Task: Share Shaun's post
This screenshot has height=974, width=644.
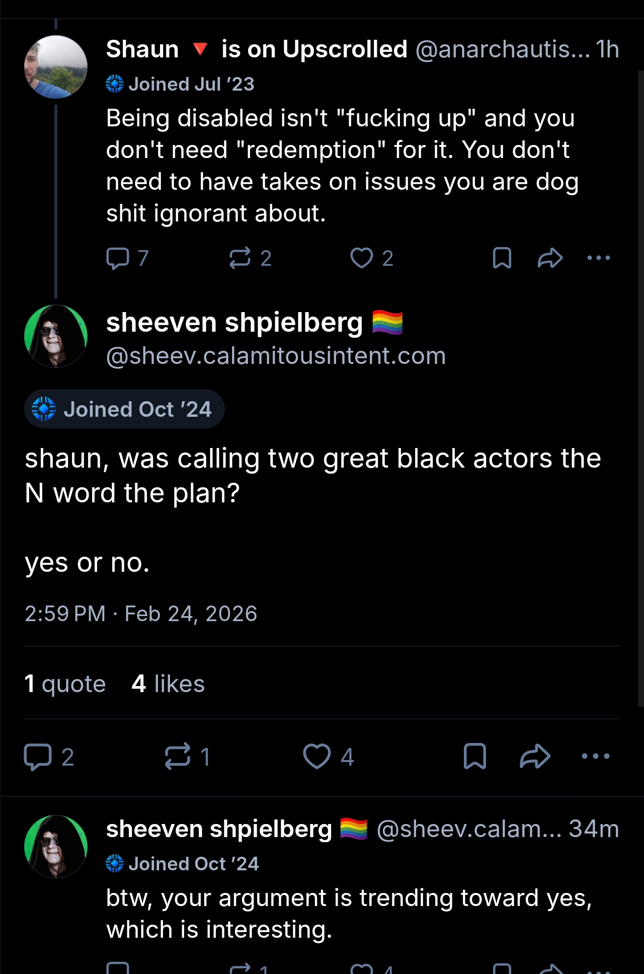Action: point(550,258)
